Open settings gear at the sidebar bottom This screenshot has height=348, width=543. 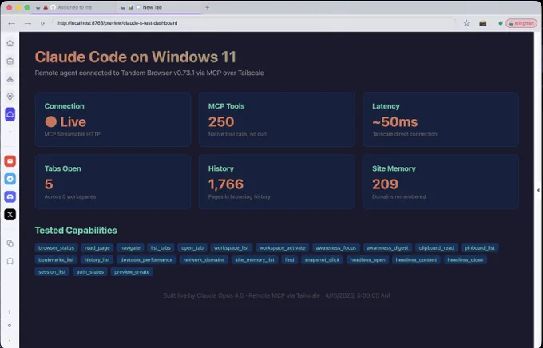10,326
